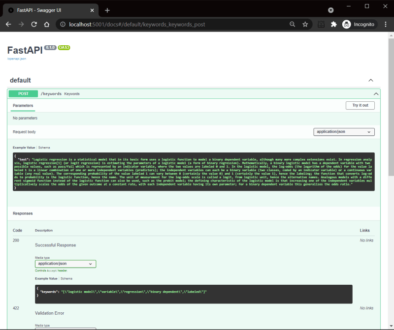Click the Request body label
Image resolution: width=394 pixels, height=330 pixels.
pos(24,132)
